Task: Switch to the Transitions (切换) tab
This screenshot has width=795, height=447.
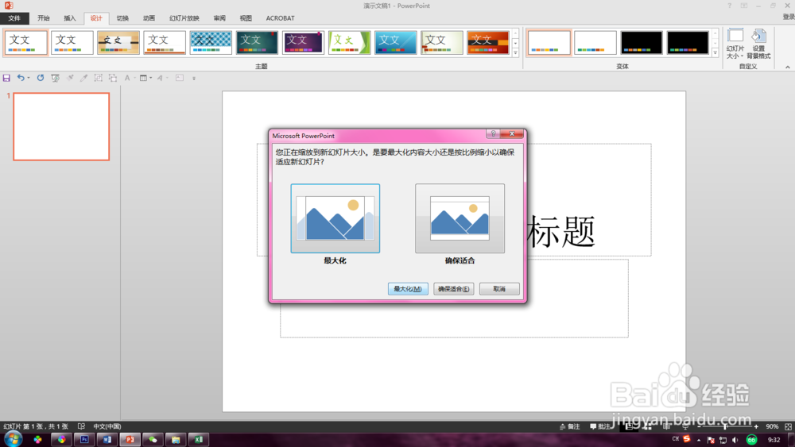Action: point(122,18)
